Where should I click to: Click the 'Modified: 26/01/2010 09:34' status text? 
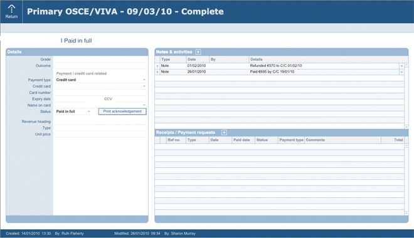click(137, 234)
